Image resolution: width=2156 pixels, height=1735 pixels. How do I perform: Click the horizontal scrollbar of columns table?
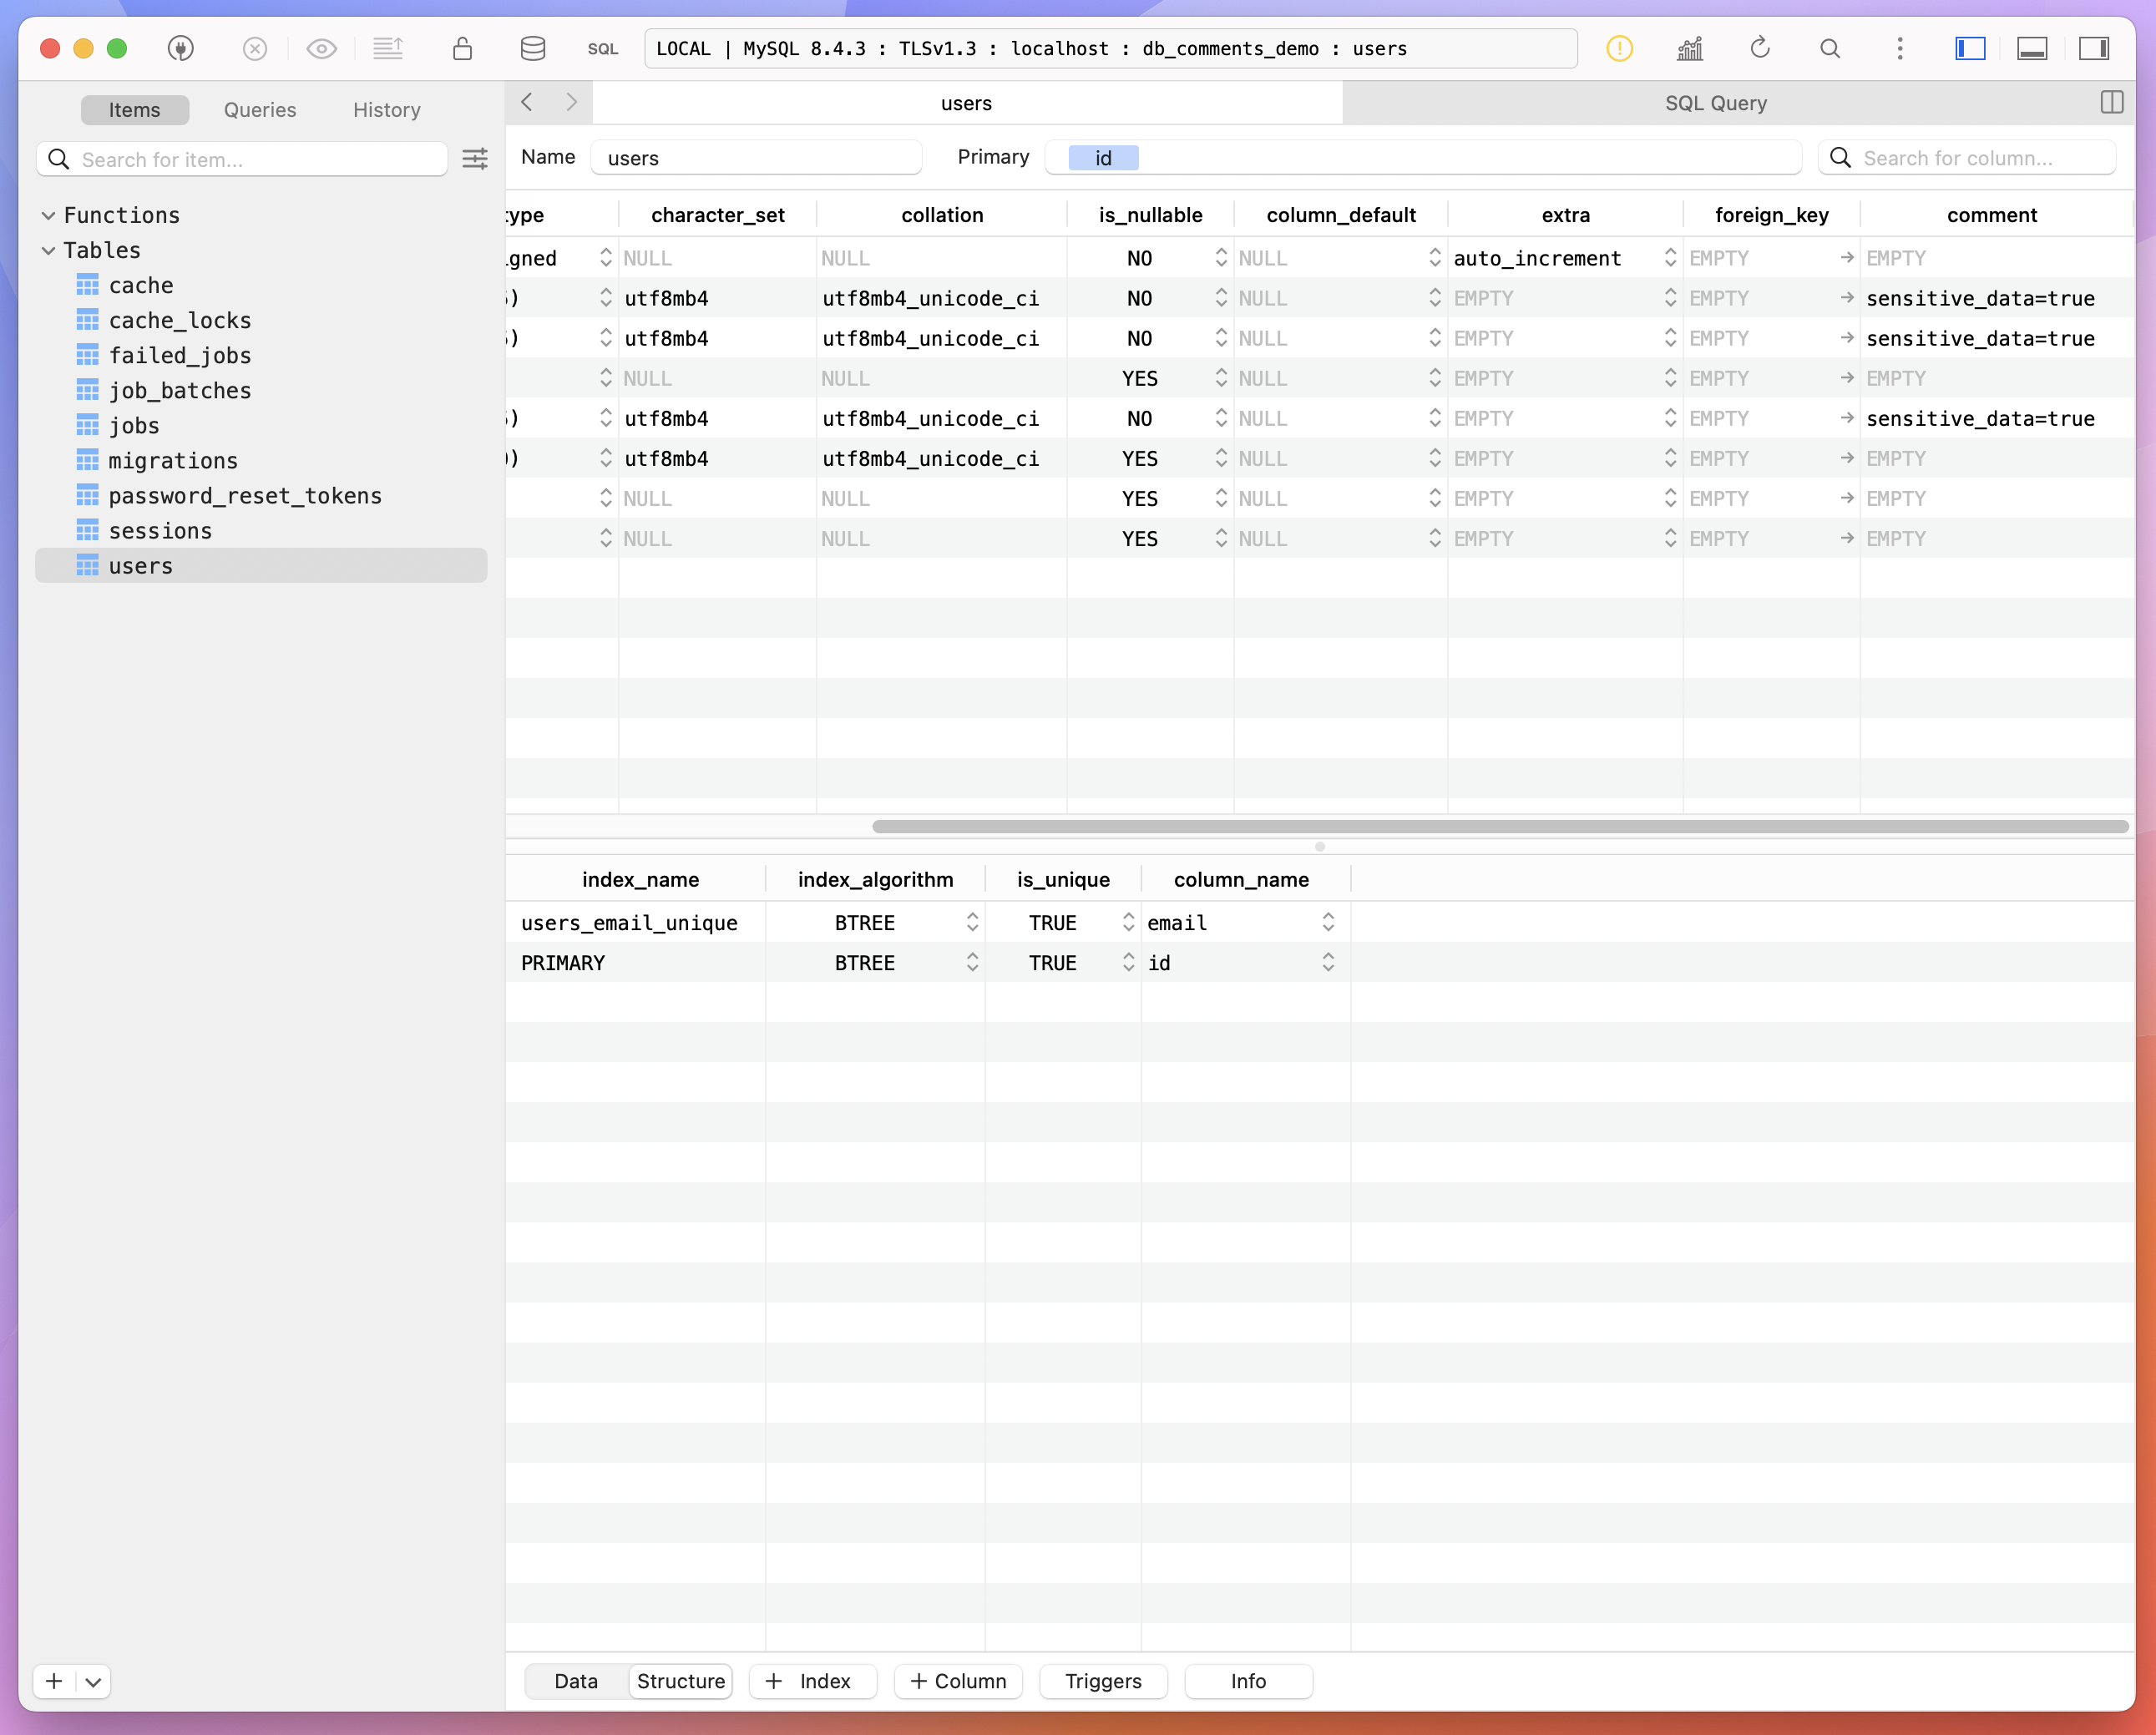point(1500,826)
